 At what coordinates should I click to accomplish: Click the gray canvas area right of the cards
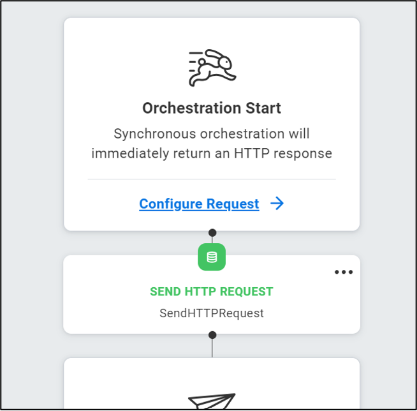tap(388, 205)
